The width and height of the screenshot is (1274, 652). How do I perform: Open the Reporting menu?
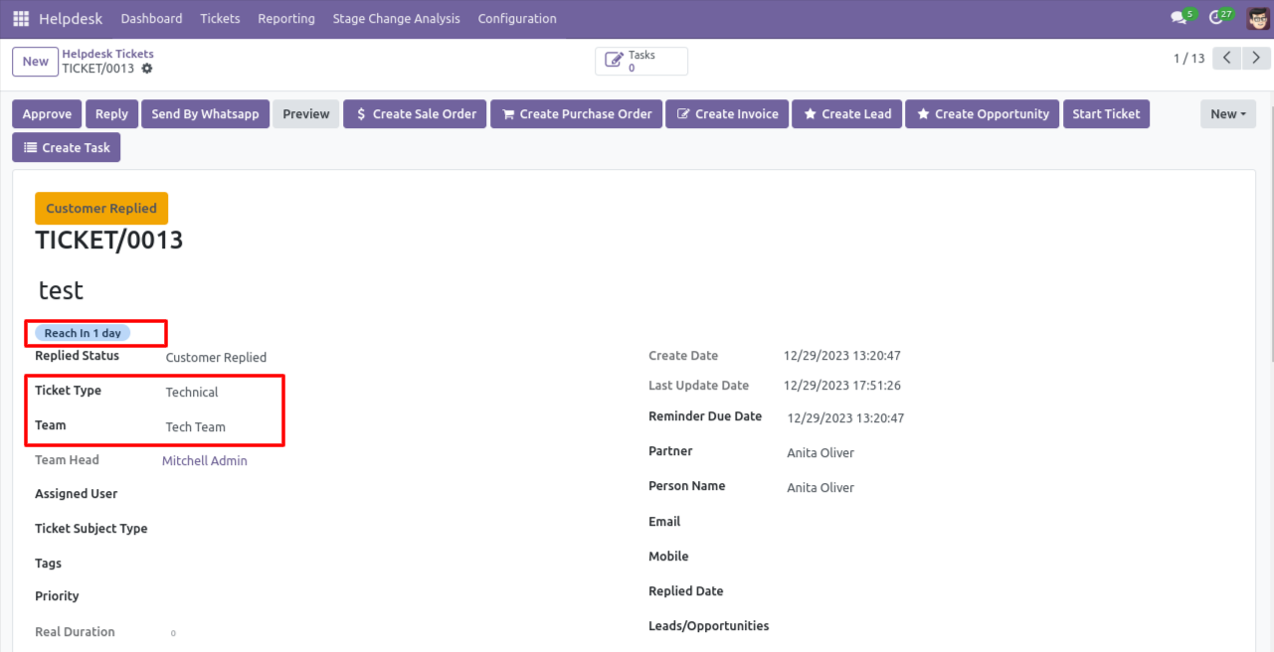click(286, 19)
